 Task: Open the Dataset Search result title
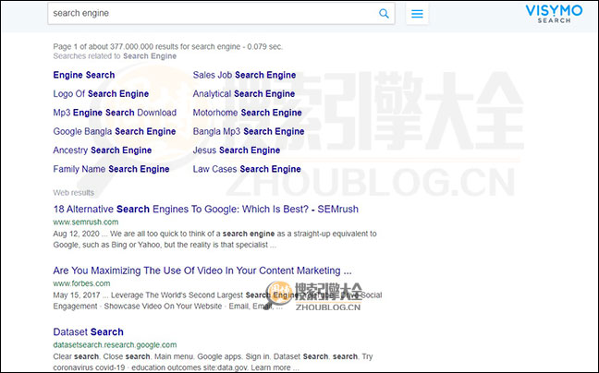88,331
